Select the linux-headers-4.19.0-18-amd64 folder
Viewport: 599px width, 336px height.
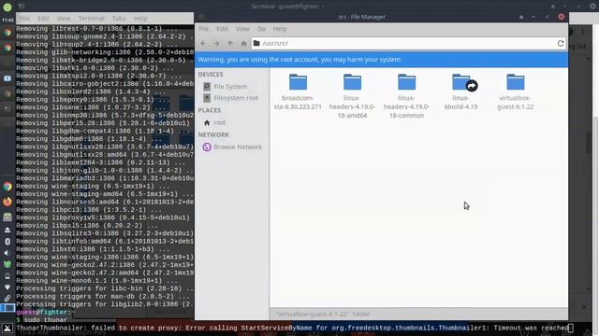point(352,96)
